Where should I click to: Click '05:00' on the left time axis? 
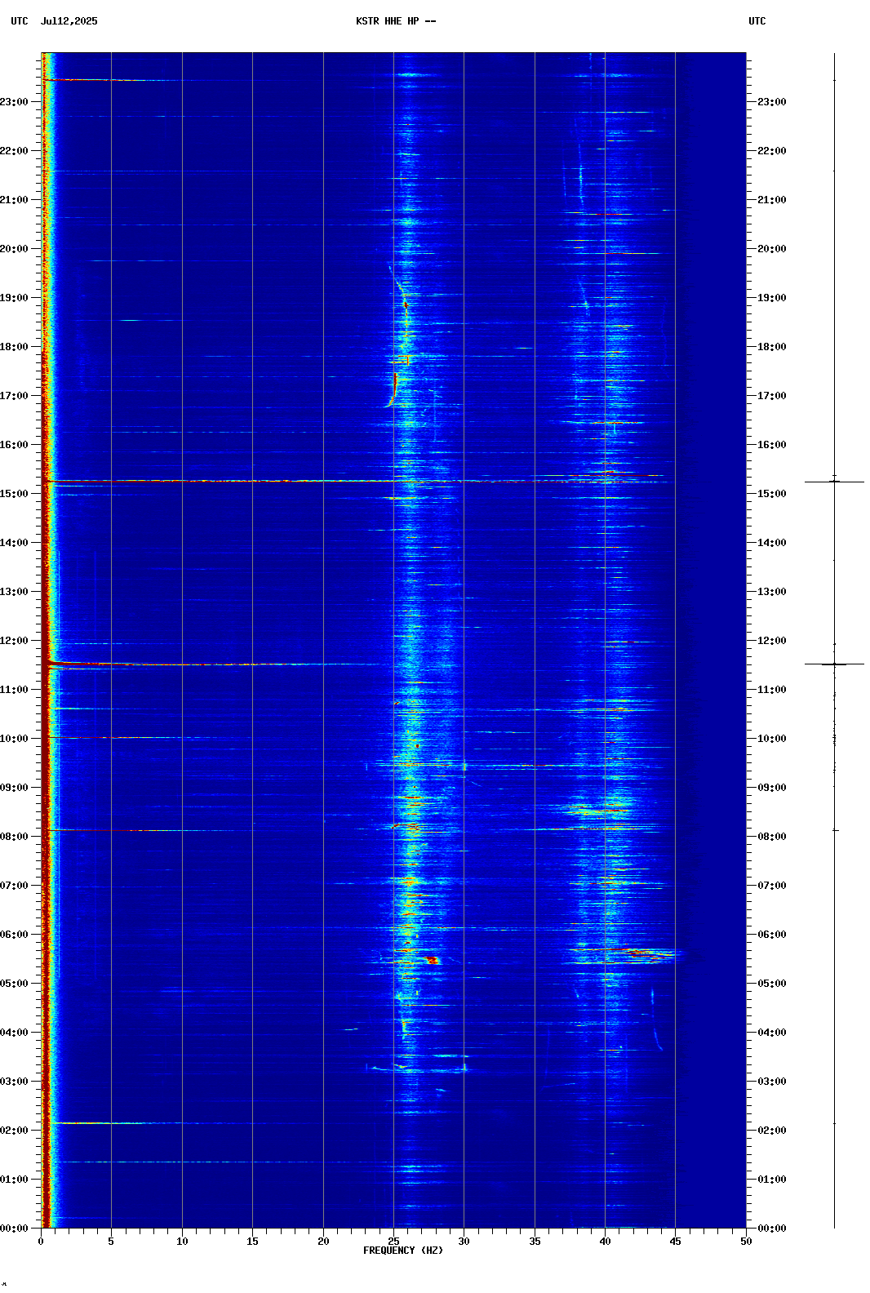pyautogui.click(x=15, y=984)
